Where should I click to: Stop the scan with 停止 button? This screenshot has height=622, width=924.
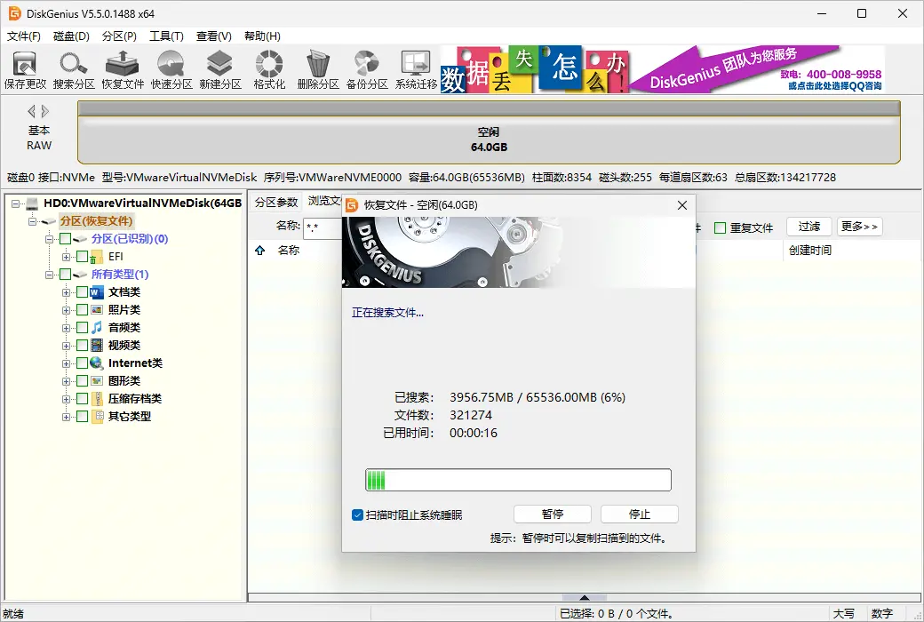(640, 514)
